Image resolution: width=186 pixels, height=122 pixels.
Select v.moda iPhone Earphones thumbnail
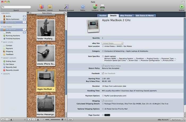(46, 55)
